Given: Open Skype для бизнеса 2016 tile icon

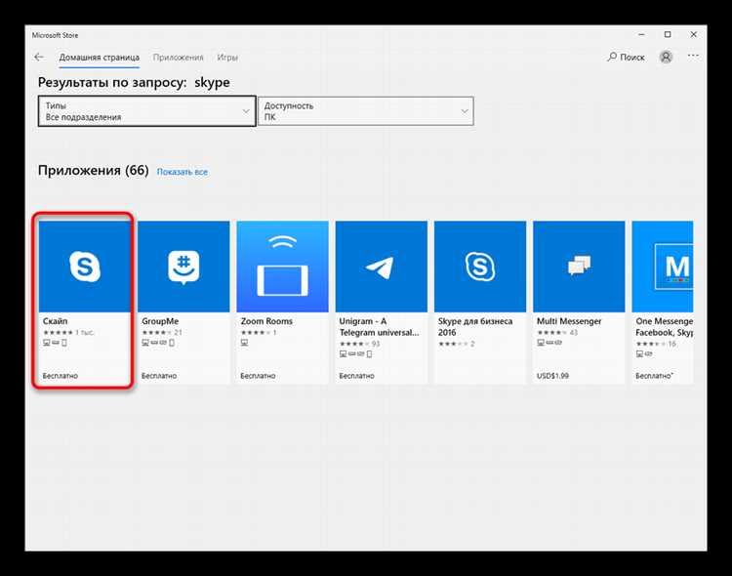Looking at the screenshot, I should tap(480, 267).
